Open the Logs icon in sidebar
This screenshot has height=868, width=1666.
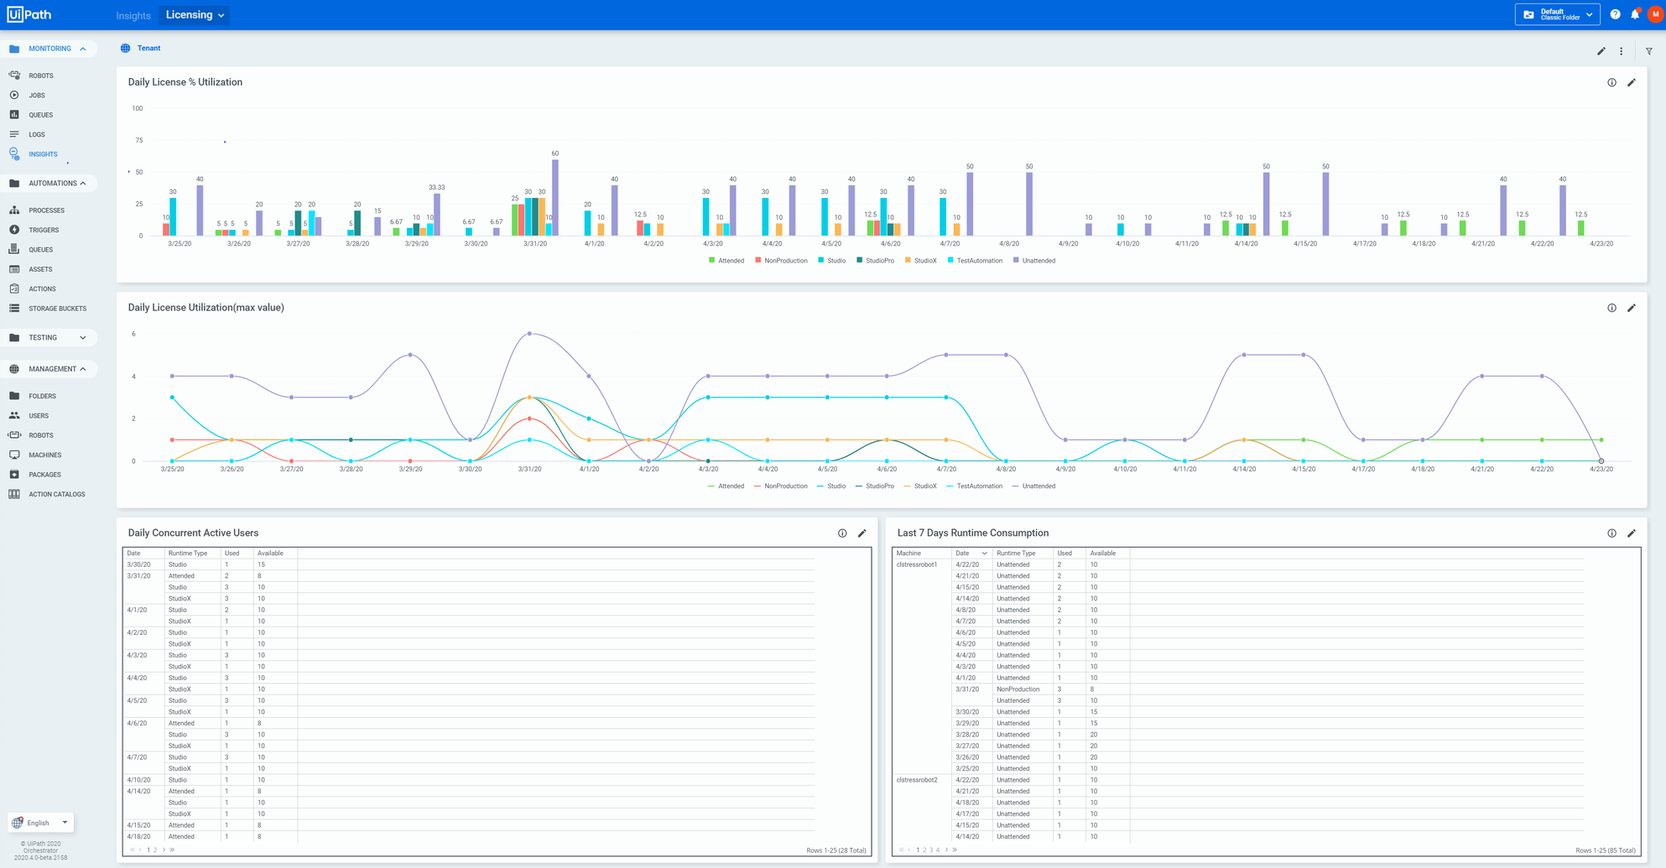tap(14, 134)
